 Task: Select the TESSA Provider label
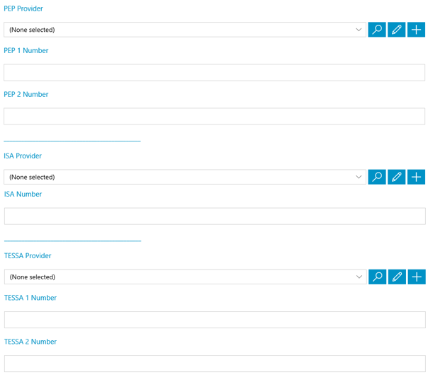pyautogui.click(x=28, y=256)
